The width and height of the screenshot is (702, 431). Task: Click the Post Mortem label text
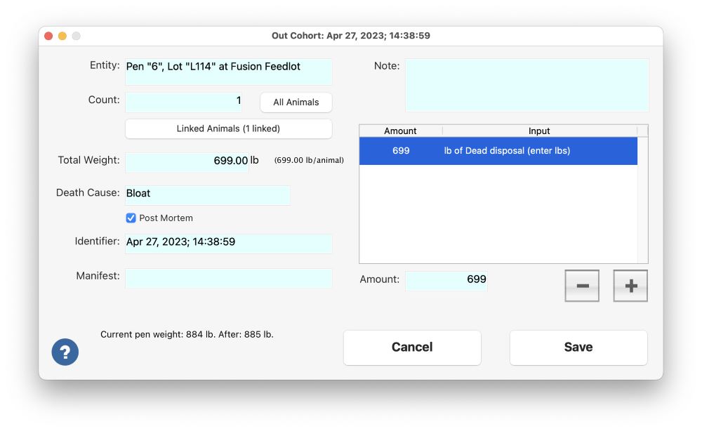[x=166, y=218]
